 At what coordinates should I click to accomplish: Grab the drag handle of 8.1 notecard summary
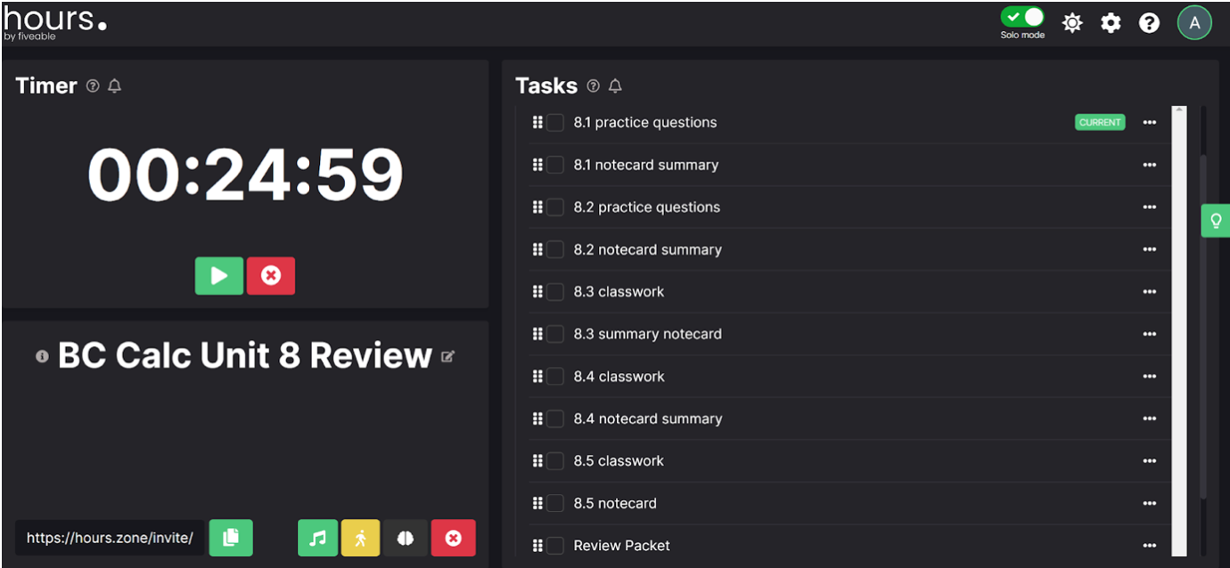point(537,165)
